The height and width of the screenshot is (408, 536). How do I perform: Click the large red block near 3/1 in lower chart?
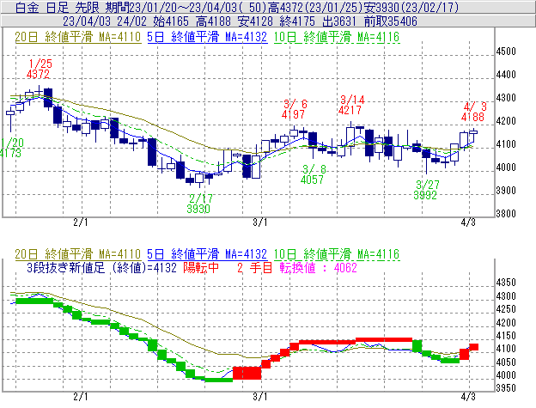[247, 373]
